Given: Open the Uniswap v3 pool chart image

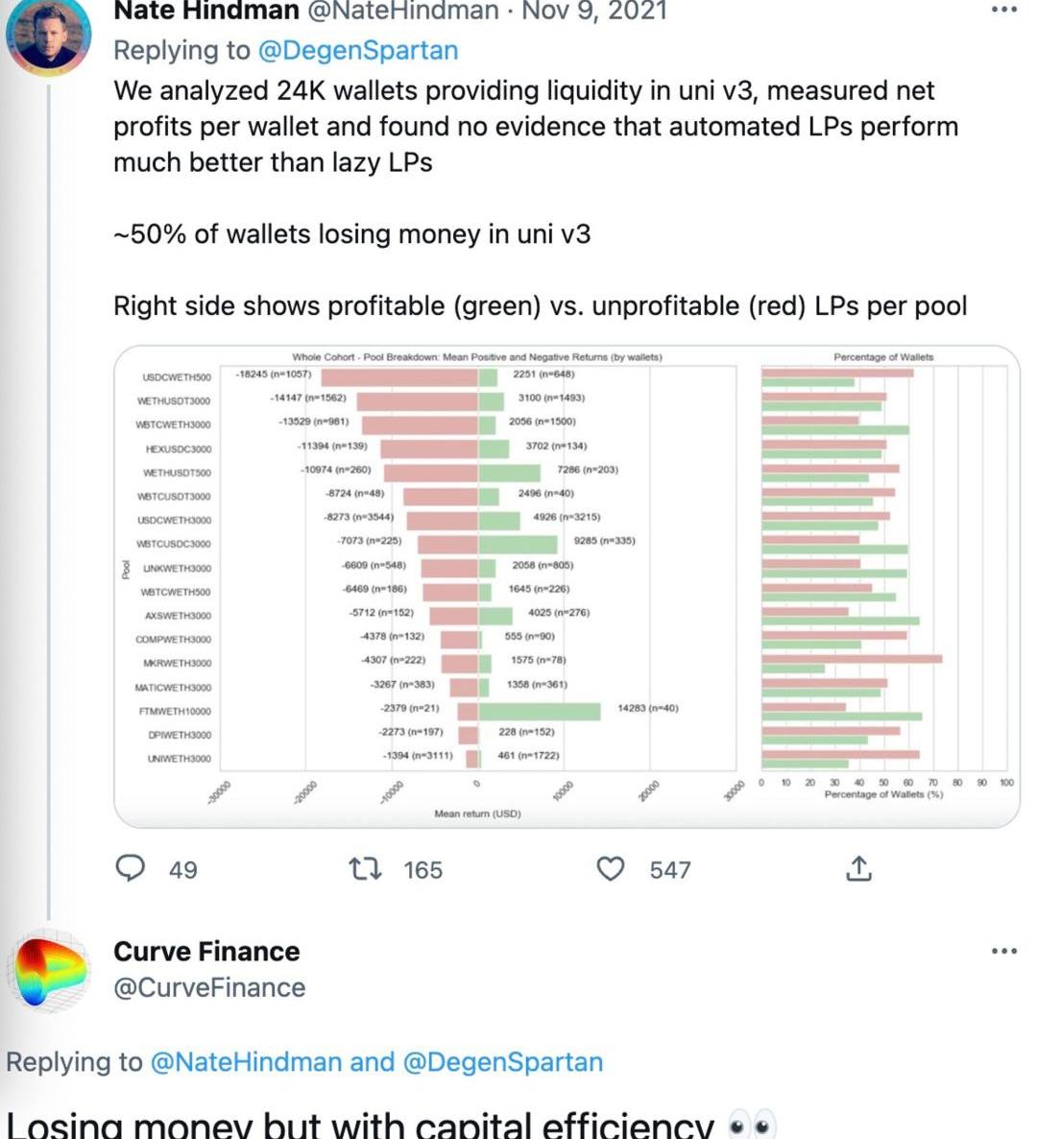Looking at the screenshot, I should (x=567, y=586).
